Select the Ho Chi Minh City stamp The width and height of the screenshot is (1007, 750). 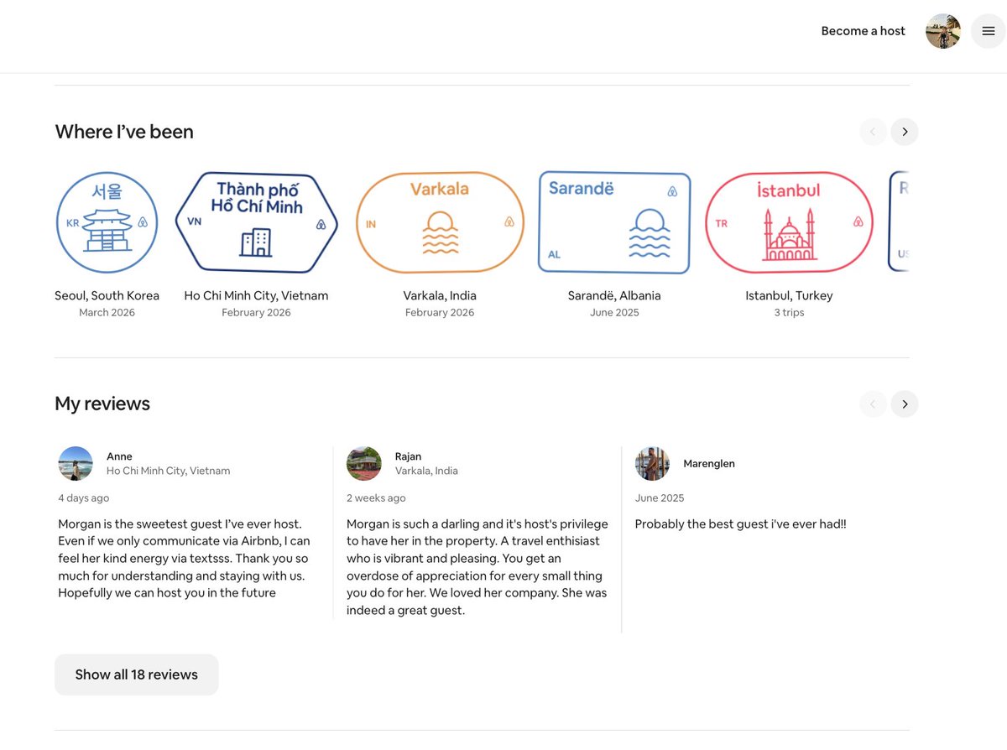pos(256,222)
